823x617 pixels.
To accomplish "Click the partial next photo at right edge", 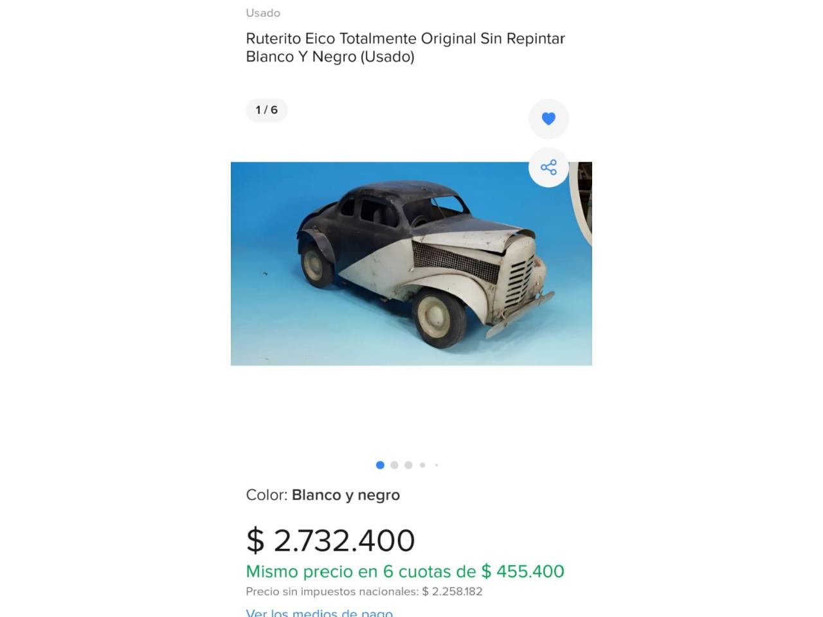I will (x=584, y=206).
